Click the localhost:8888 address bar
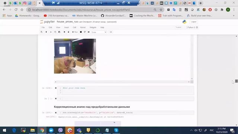This screenshot has width=238, height=134. (81, 10)
